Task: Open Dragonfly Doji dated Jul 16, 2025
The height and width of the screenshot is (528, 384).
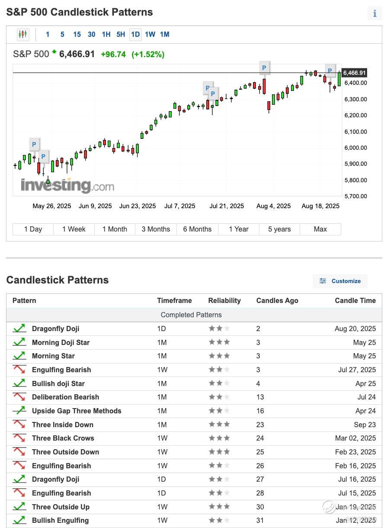Action: (x=56, y=480)
